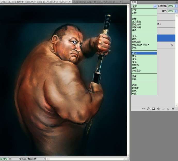Select 正常 in blend mode list
This screenshot has width=178, height=161.
[x=144, y=10]
